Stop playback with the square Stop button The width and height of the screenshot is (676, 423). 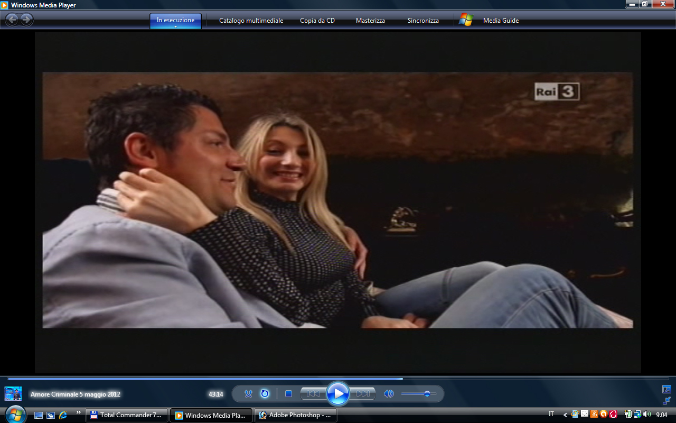click(288, 393)
